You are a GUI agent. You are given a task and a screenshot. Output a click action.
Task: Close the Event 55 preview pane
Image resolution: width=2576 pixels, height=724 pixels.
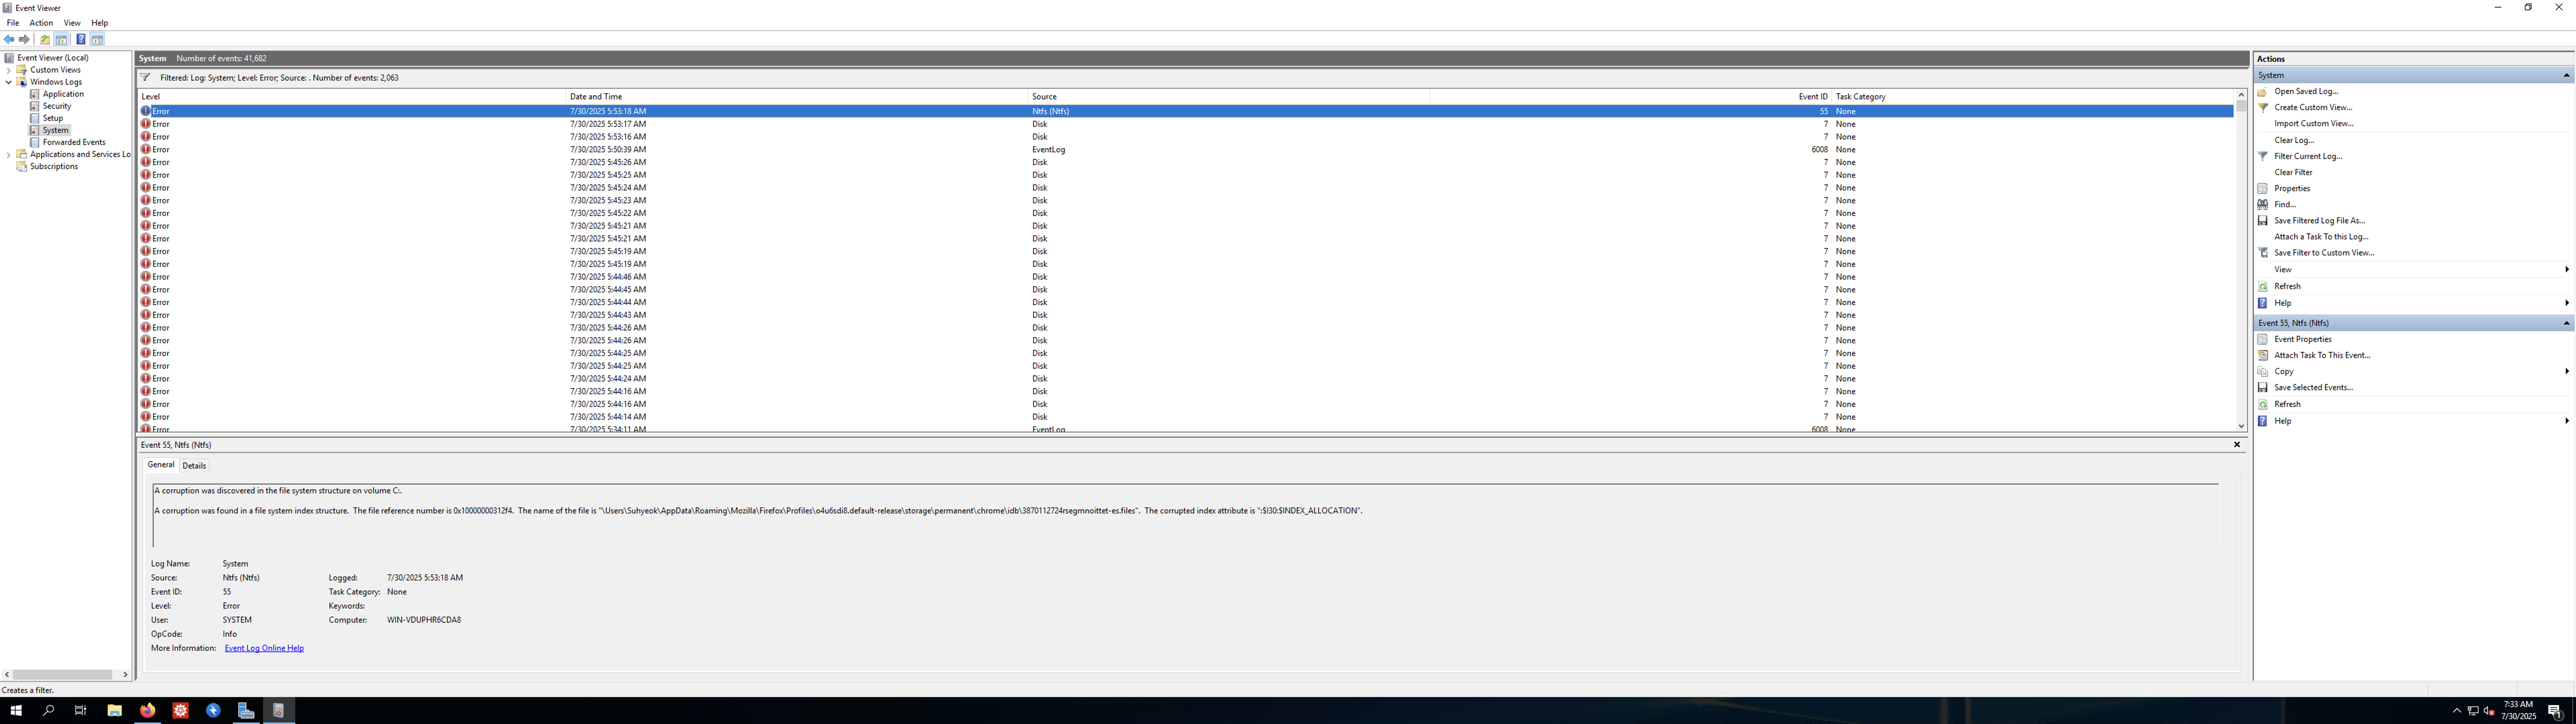pyautogui.click(x=2237, y=445)
